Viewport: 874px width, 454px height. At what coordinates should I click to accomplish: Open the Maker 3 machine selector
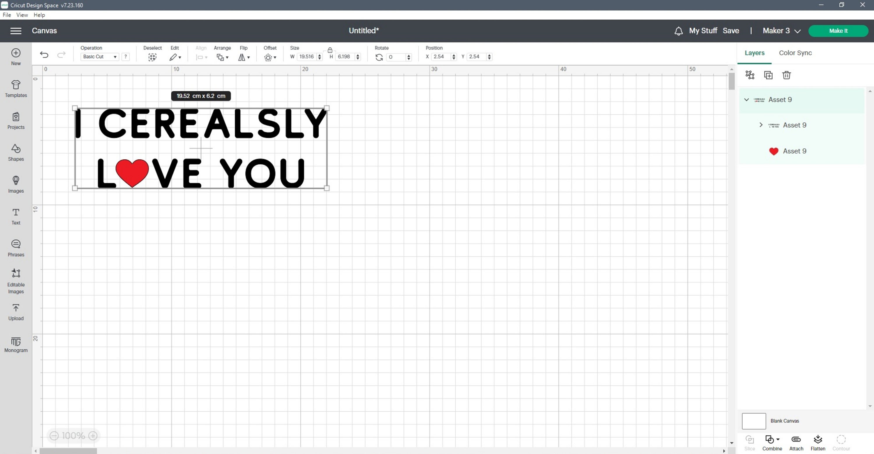[x=781, y=31]
